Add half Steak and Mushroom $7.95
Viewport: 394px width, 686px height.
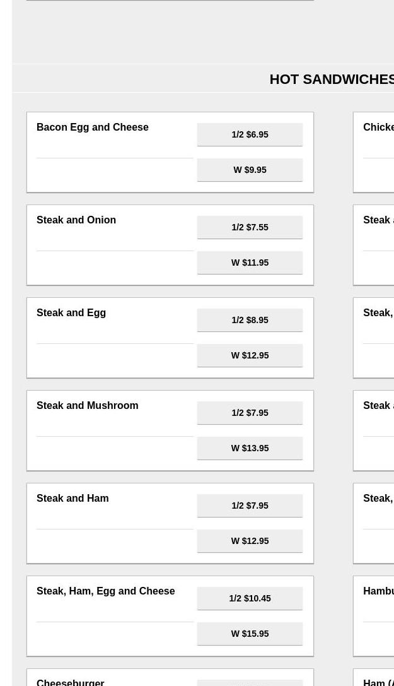(x=250, y=413)
